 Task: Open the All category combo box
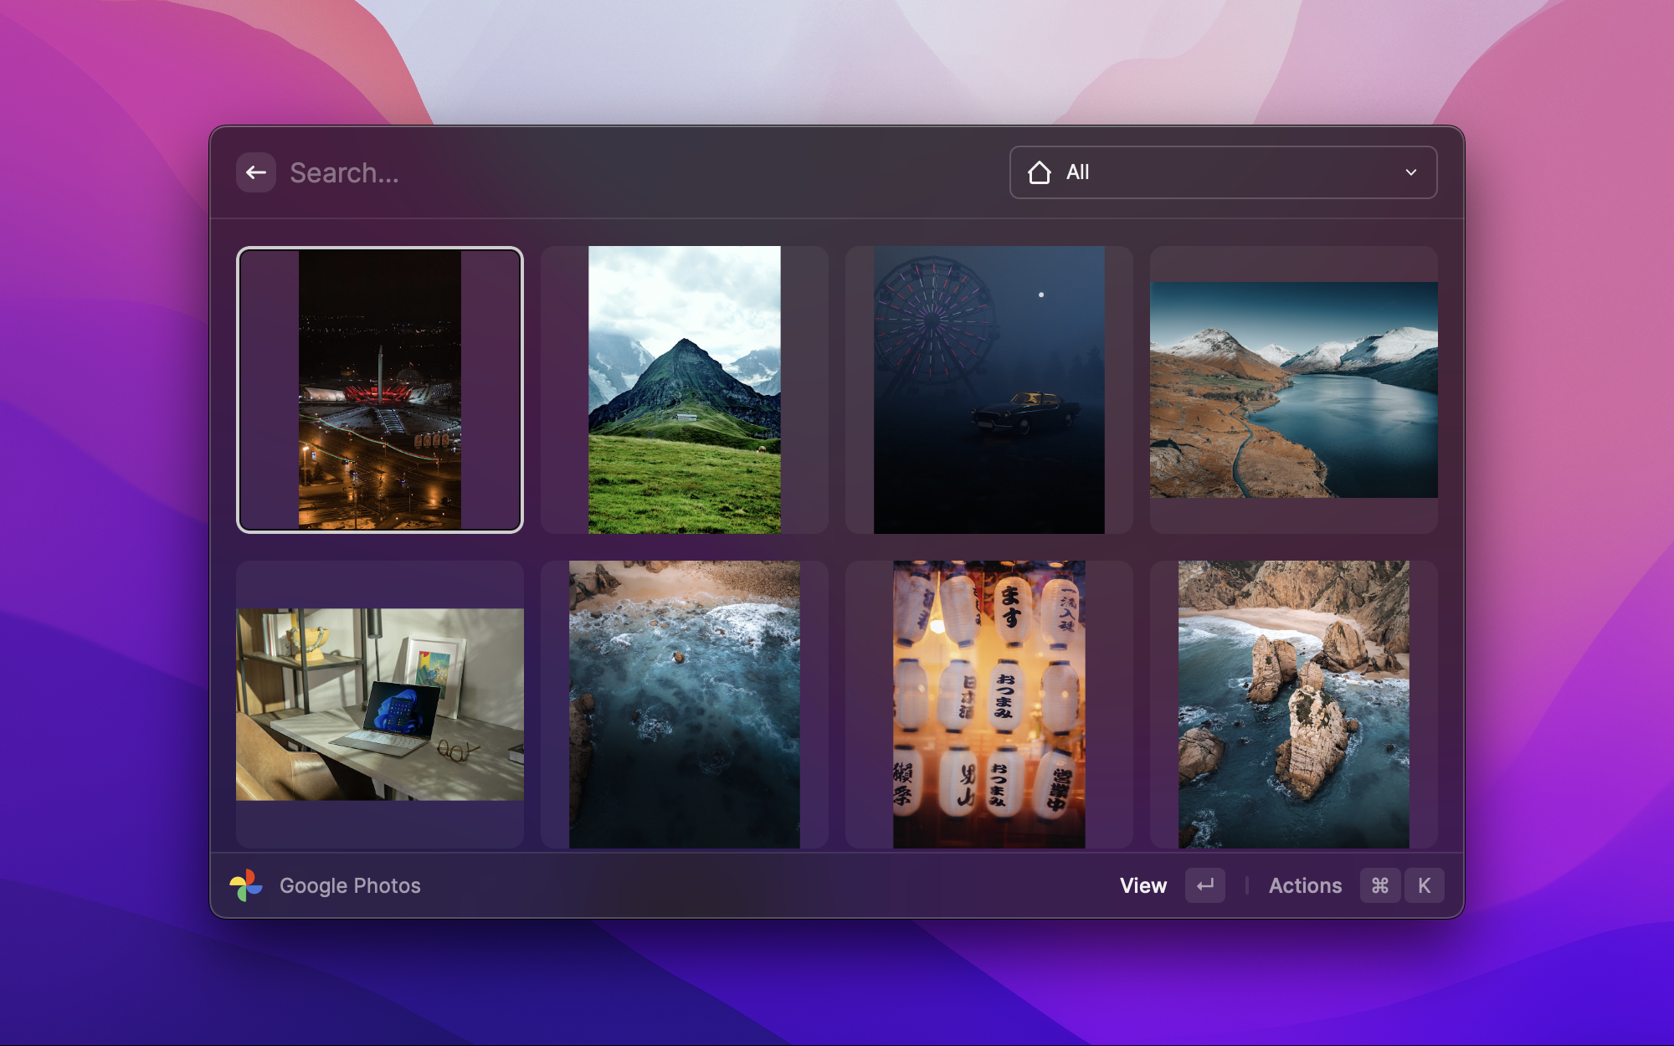[x=1222, y=172]
